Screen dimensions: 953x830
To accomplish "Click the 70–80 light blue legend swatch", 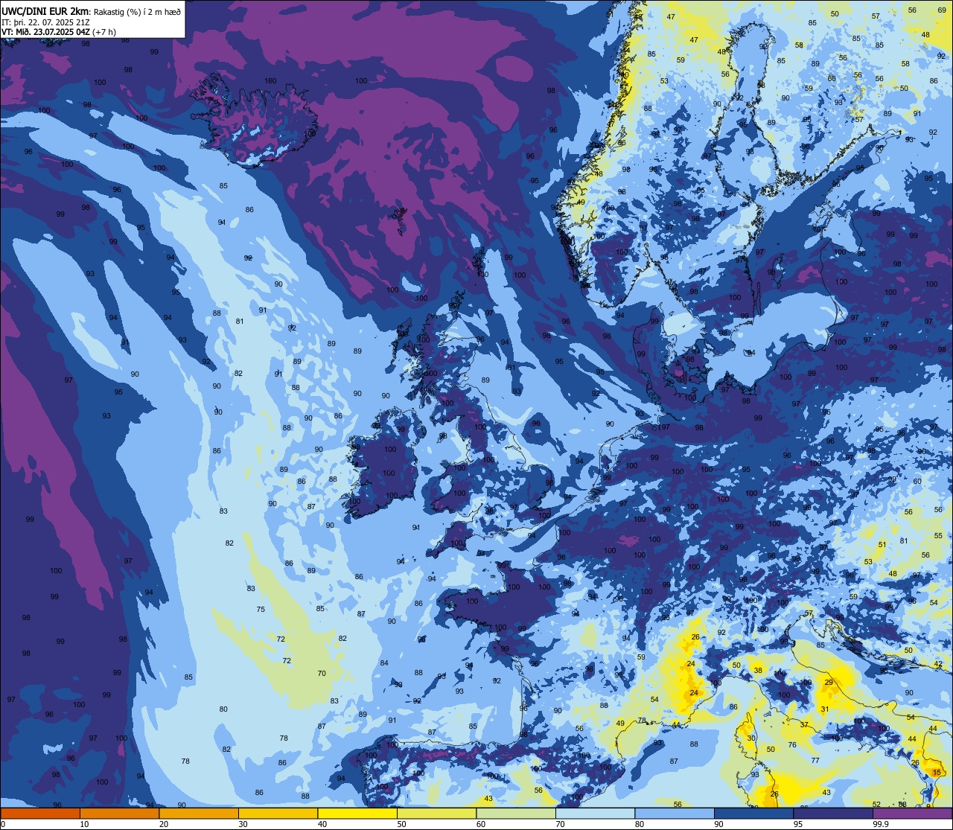I will 595,814.
